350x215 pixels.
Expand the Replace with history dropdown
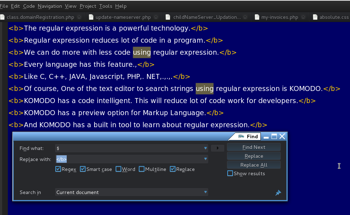tap(206, 159)
